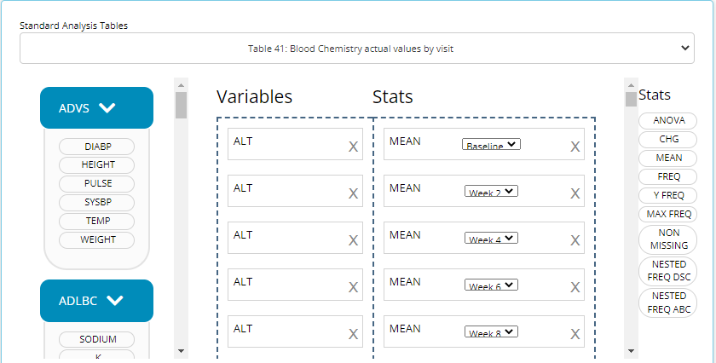Delete the MEAN stat for Baseline
Viewport: 716px width, 363px height.
tap(575, 147)
